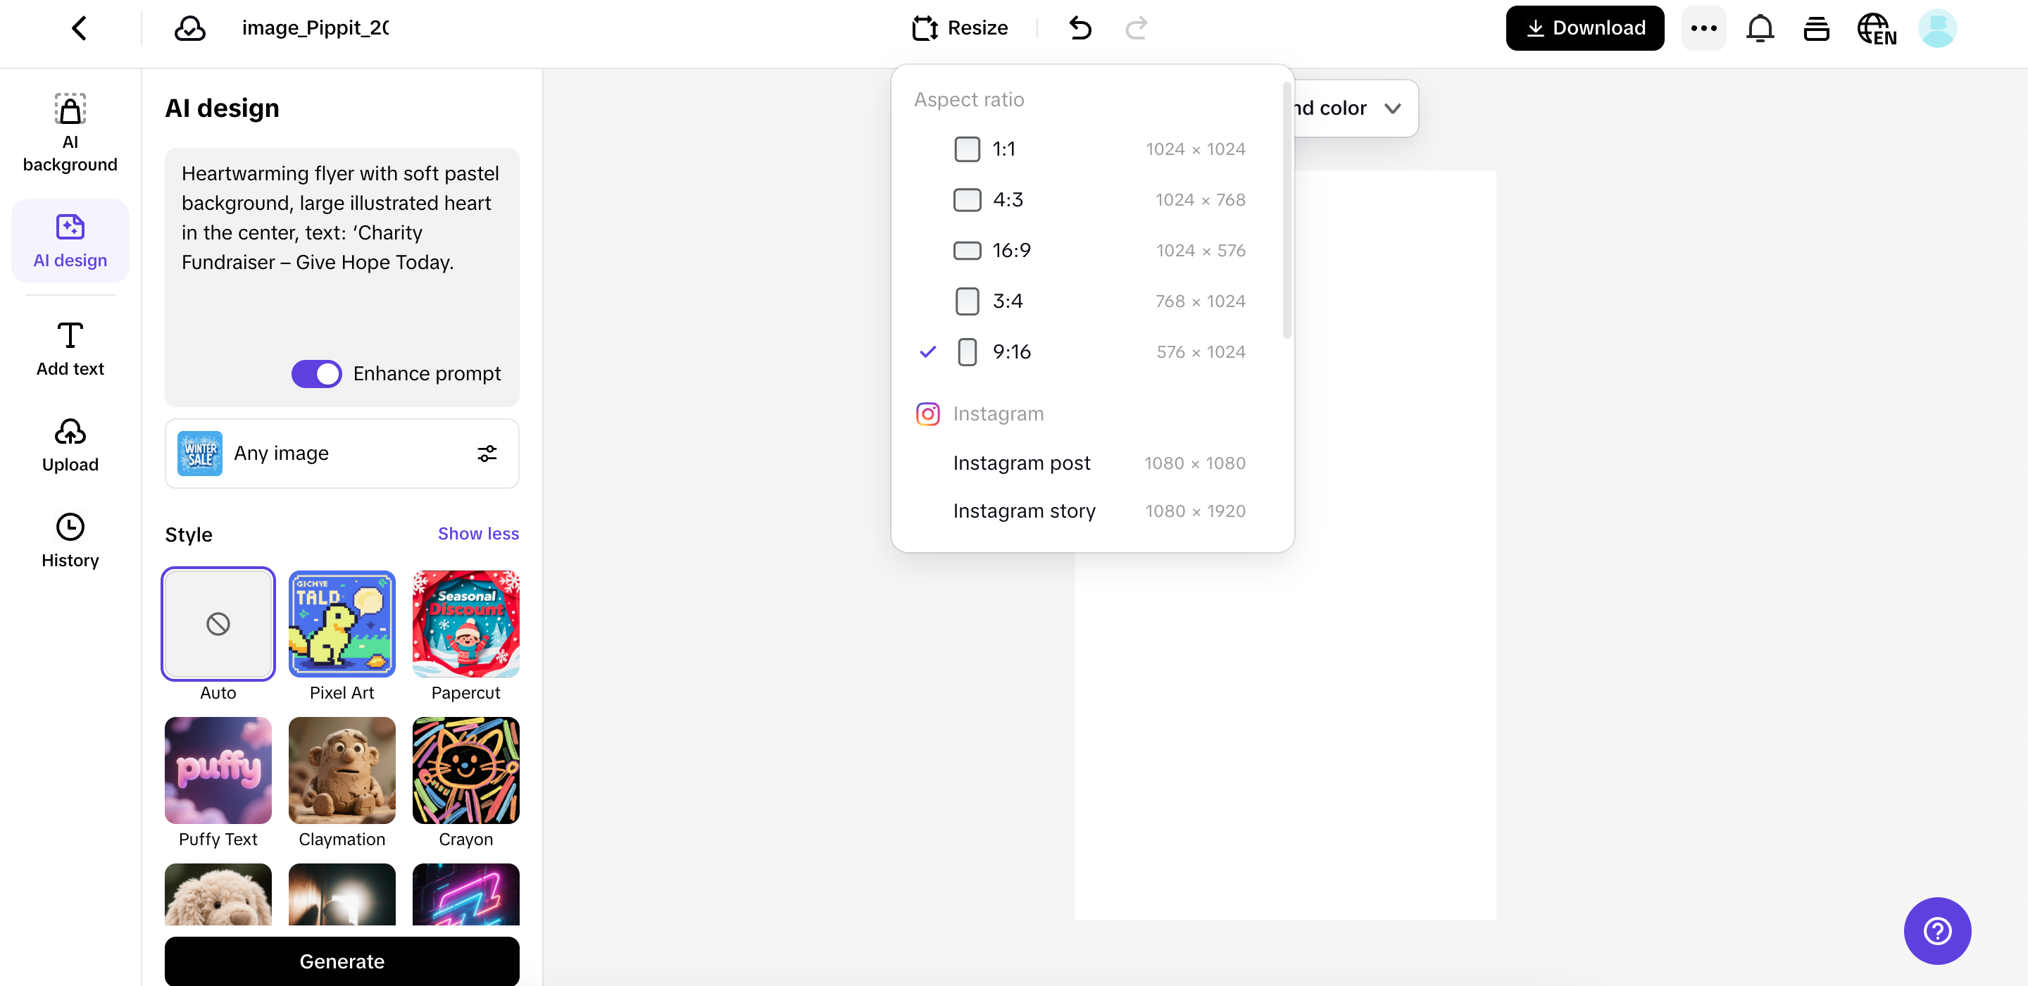2028x986 pixels.
Task: Select Instagram story size option
Action: tap(1023, 511)
